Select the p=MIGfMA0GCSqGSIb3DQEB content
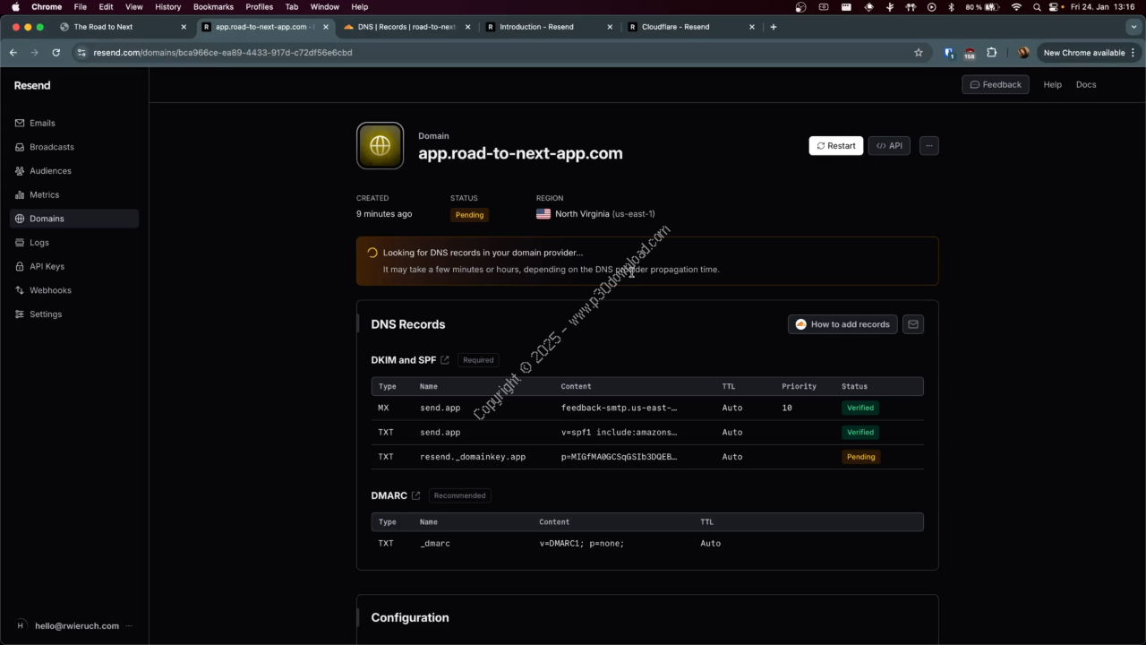The width and height of the screenshot is (1146, 645). point(619,457)
